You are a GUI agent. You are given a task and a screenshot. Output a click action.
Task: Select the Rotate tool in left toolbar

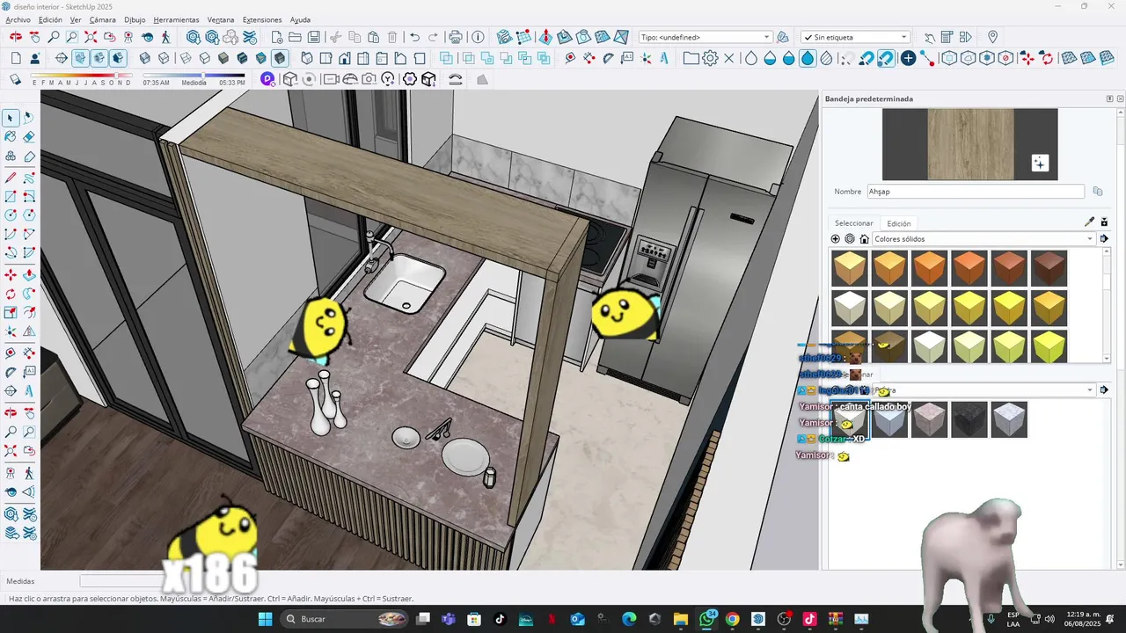click(10, 294)
